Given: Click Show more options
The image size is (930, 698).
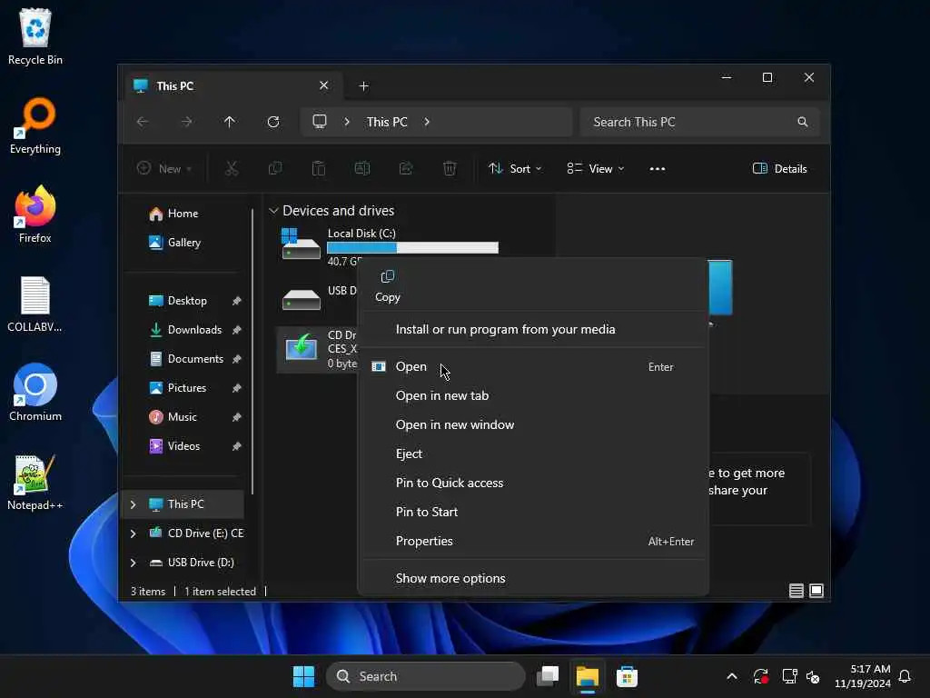Looking at the screenshot, I should point(532,579).
